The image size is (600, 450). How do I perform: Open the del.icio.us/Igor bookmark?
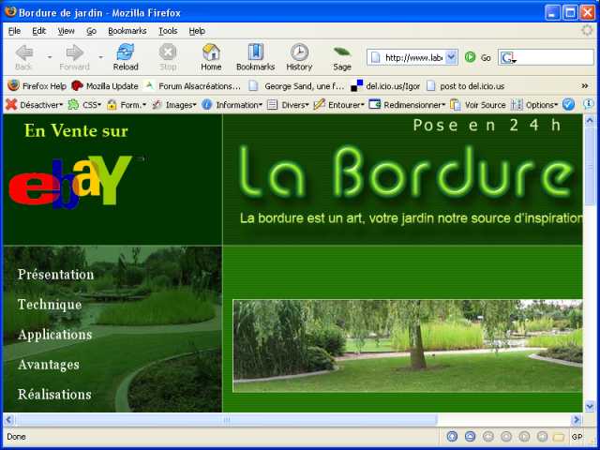point(385,86)
